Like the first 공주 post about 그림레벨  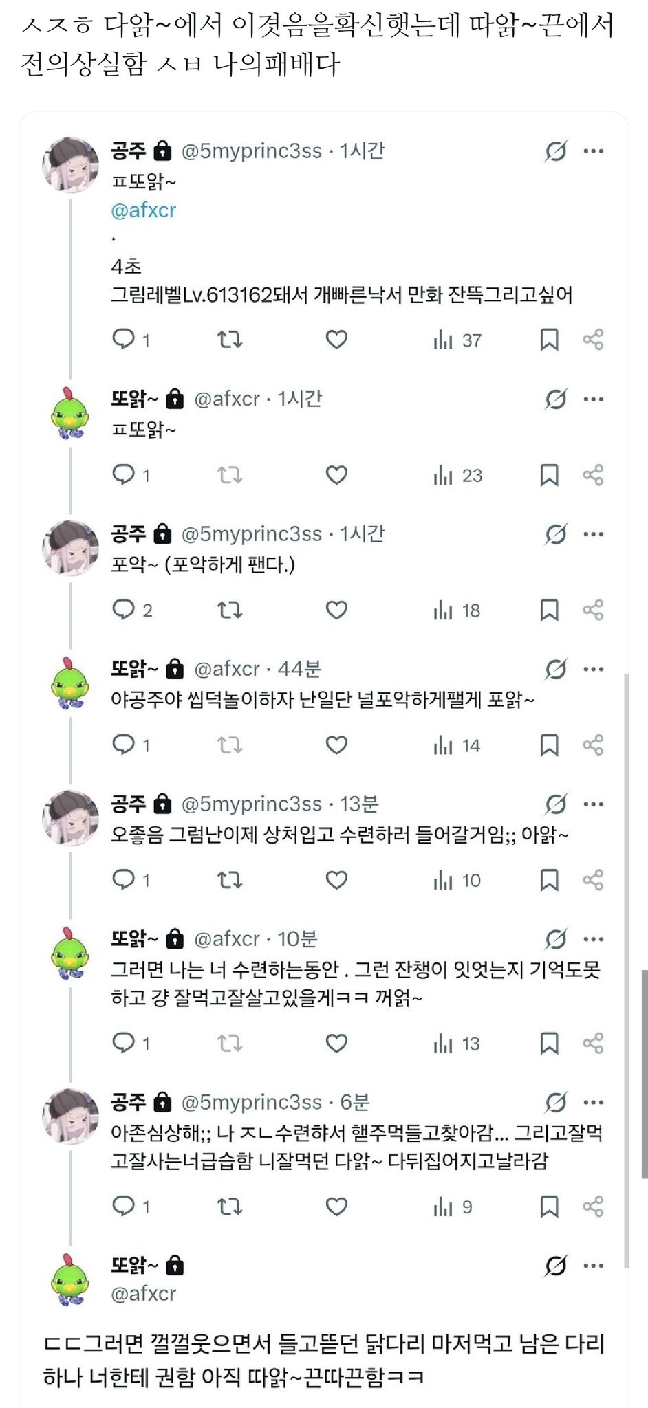(x=336, y=340)
